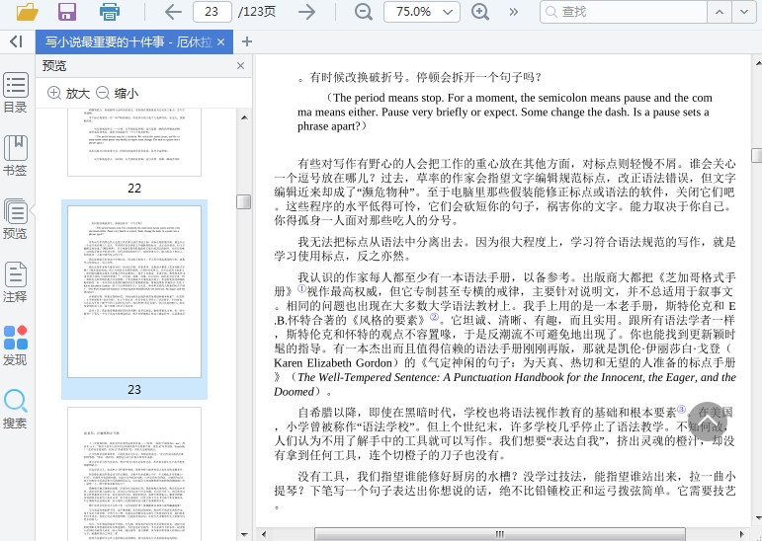Save document using the floppy disk icon

click(x=67, y=11)
